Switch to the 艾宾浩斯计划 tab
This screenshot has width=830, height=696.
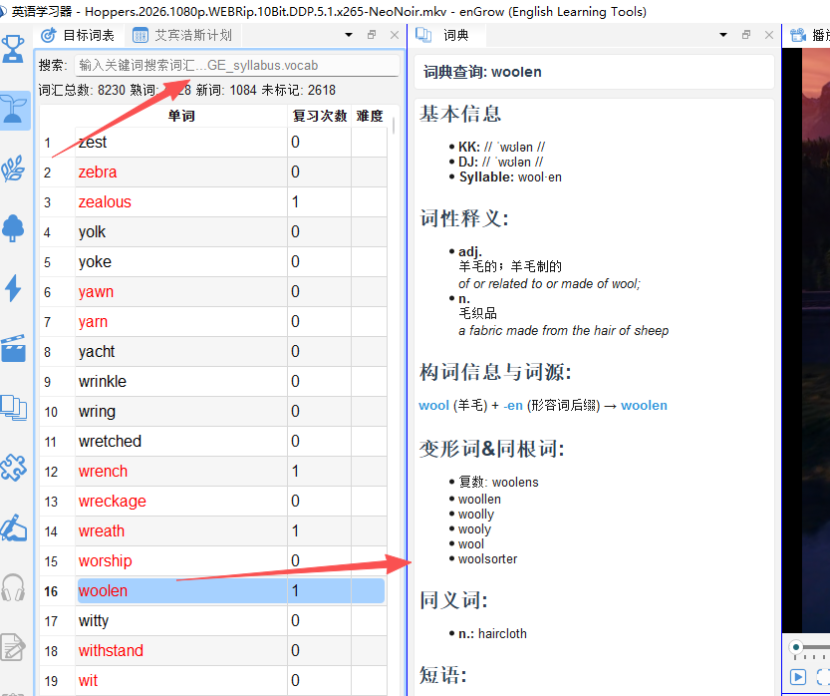(x=182, y=36)
